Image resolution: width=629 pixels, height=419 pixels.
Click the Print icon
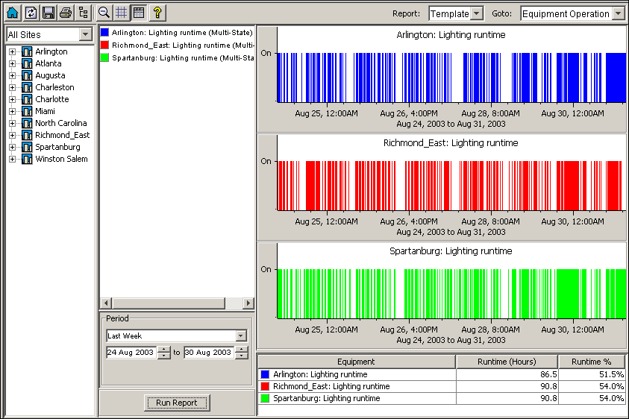(66, 13)
